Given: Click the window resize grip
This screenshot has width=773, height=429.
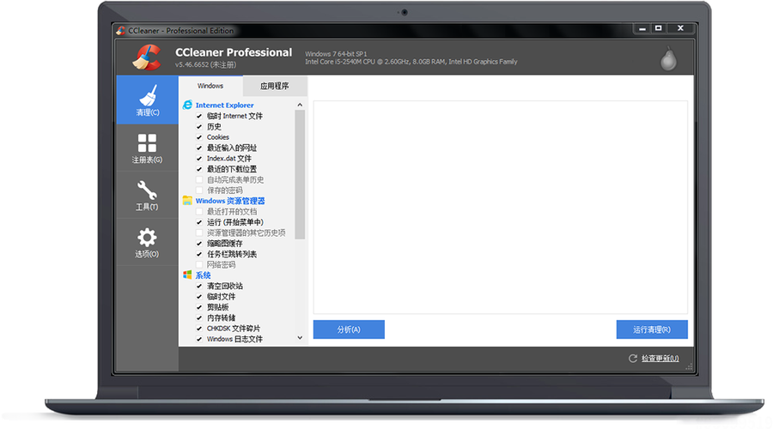Looking at the screenshot, I should point(689,366).
